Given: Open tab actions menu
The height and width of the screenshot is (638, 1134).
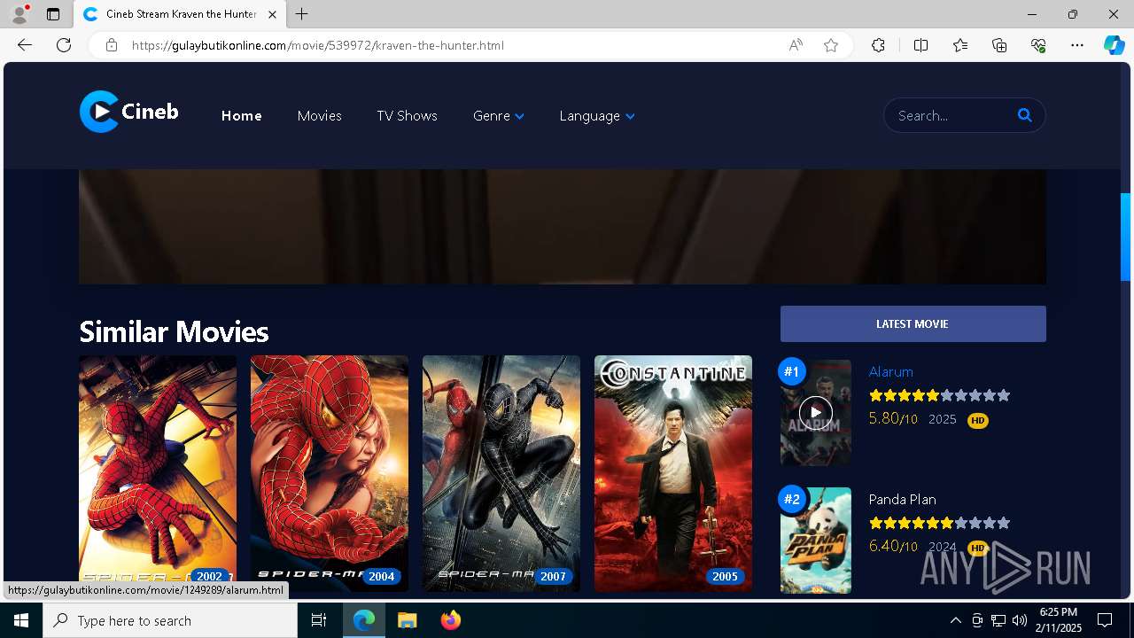Looking at the screenshot, I should pyautogui.click(x=53, y=14).
